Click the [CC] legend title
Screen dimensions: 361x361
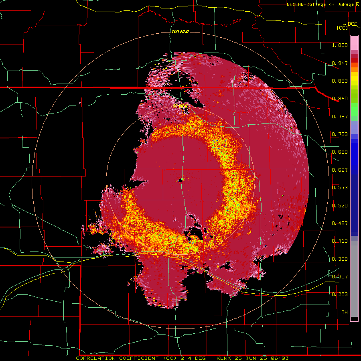coord(343,28)
